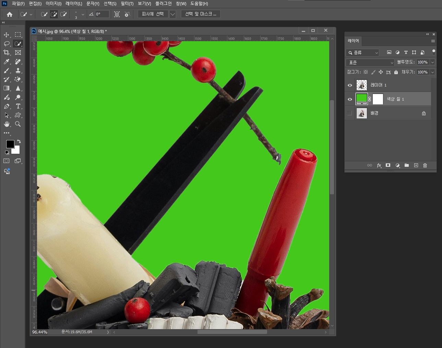This screenshot has height=348, width=442.
Task: Select the Dodge tool
Action: pos(18,97)
